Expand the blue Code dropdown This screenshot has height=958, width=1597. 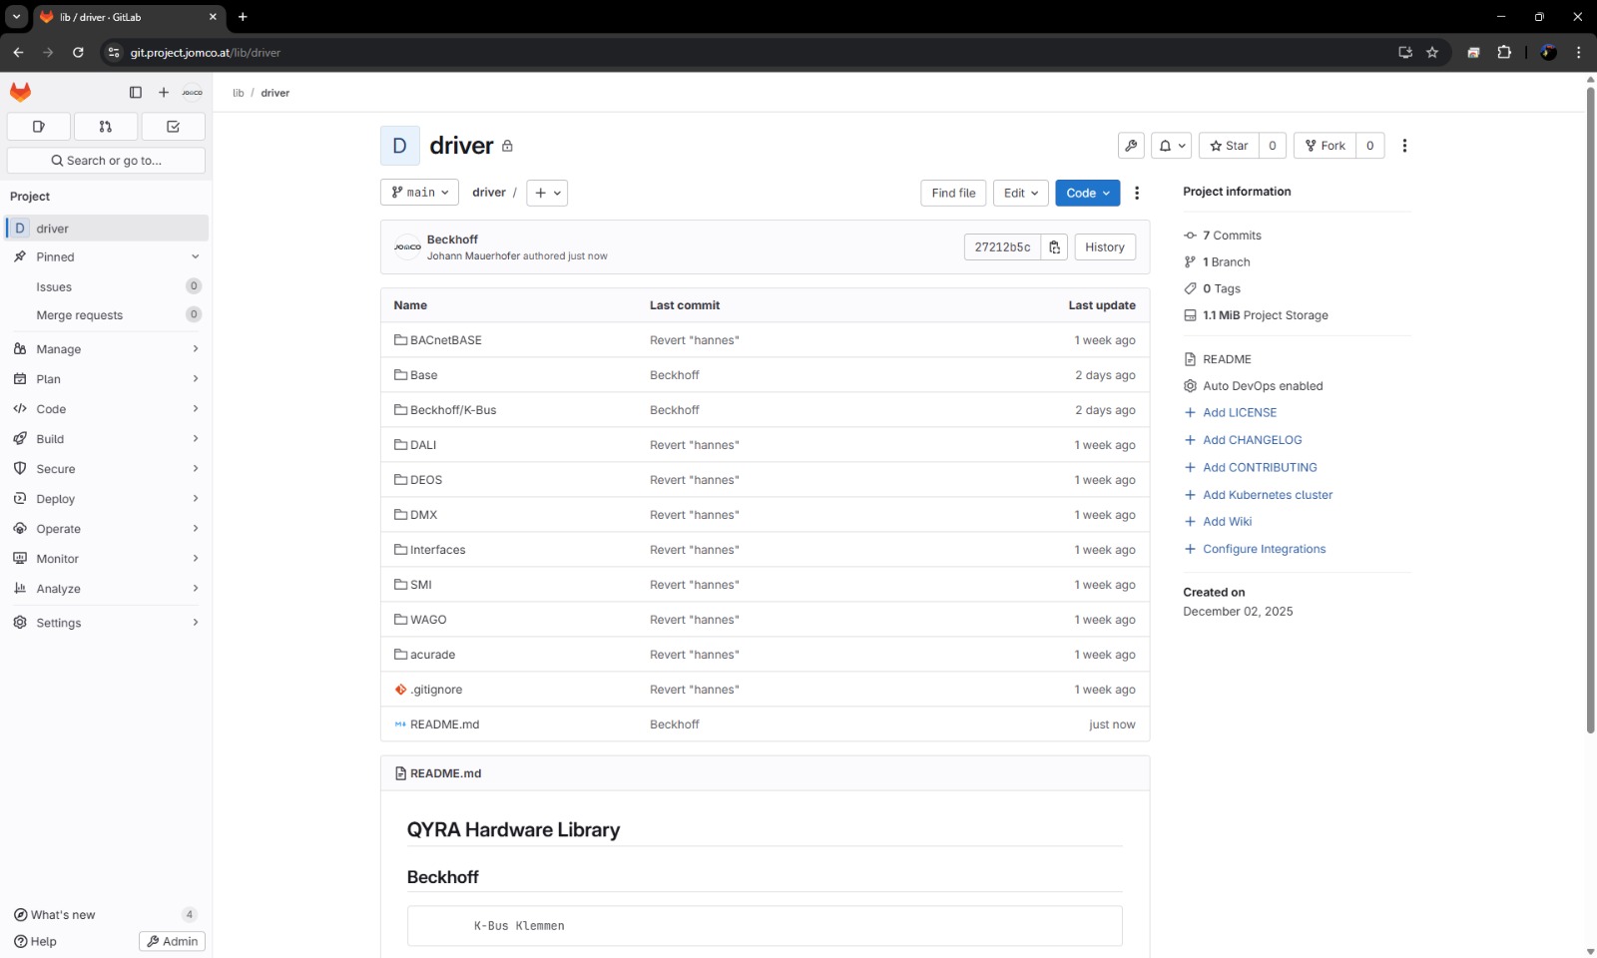coord(1087,194)
